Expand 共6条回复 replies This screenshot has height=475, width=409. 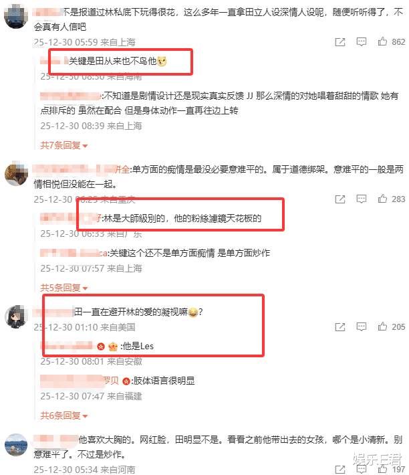click(x=64, y=415)
